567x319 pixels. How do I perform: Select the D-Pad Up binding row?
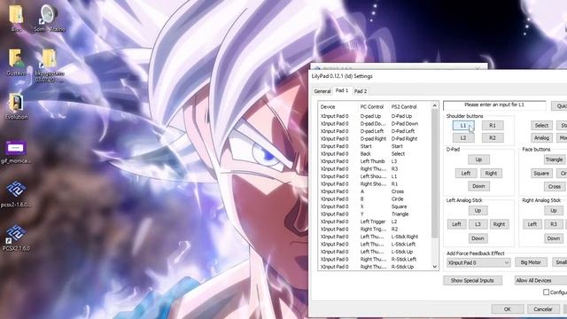[375, 116]
